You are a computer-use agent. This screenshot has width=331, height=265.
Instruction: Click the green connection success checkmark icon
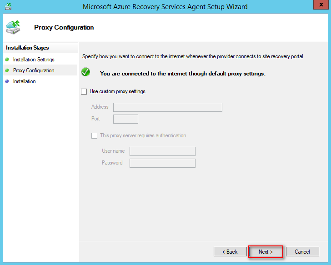point(85,72)
